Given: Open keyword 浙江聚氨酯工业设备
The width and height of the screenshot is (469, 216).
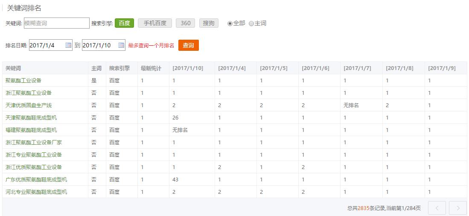Looking at the screenshot, I should [29, 93].
